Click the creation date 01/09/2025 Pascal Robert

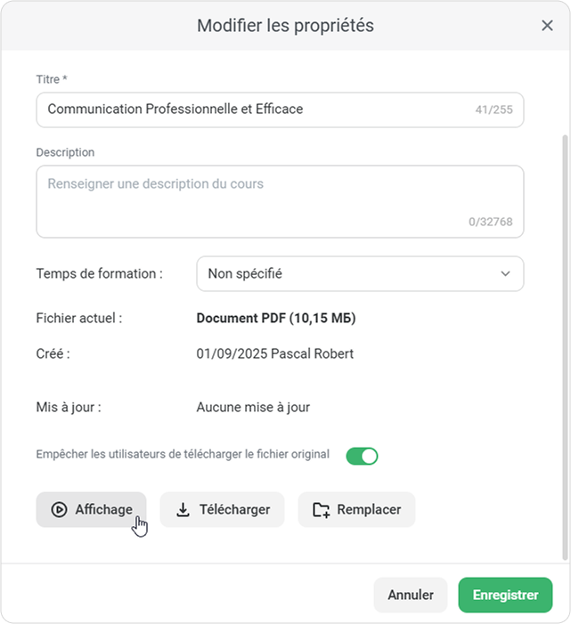coord(274,353)
